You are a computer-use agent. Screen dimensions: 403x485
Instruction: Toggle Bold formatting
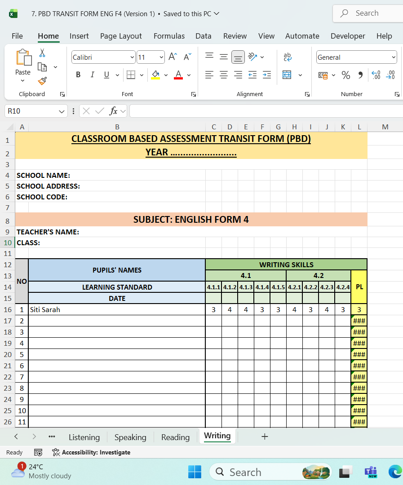[78, 75]
